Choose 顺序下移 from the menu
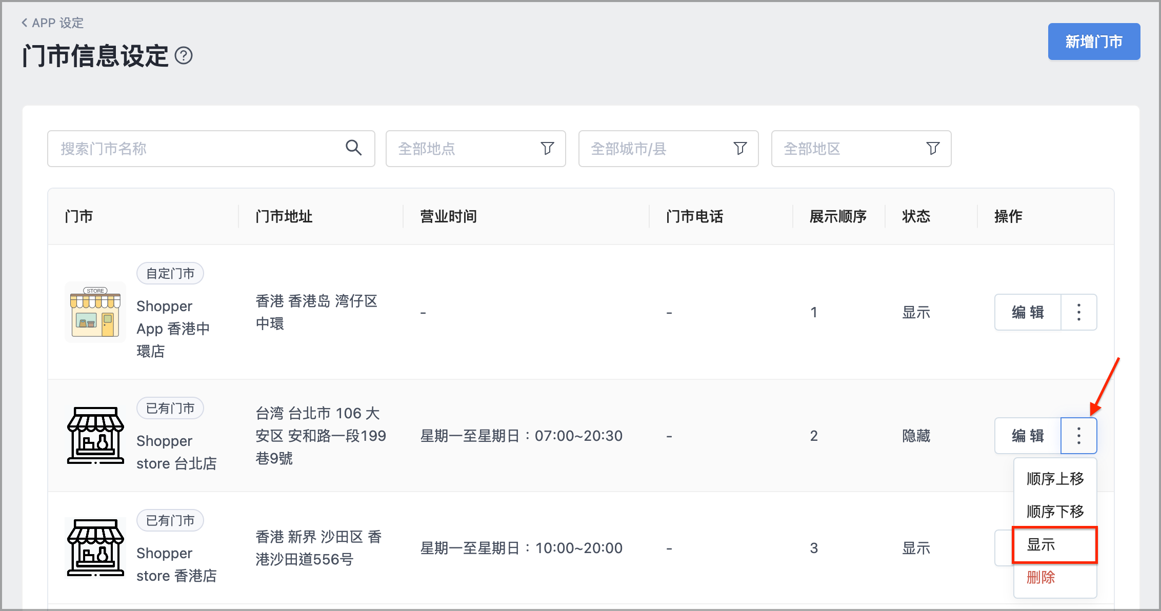Image resolution: width=1161 pixels, height=611 pixels. tap(1055, 512)
